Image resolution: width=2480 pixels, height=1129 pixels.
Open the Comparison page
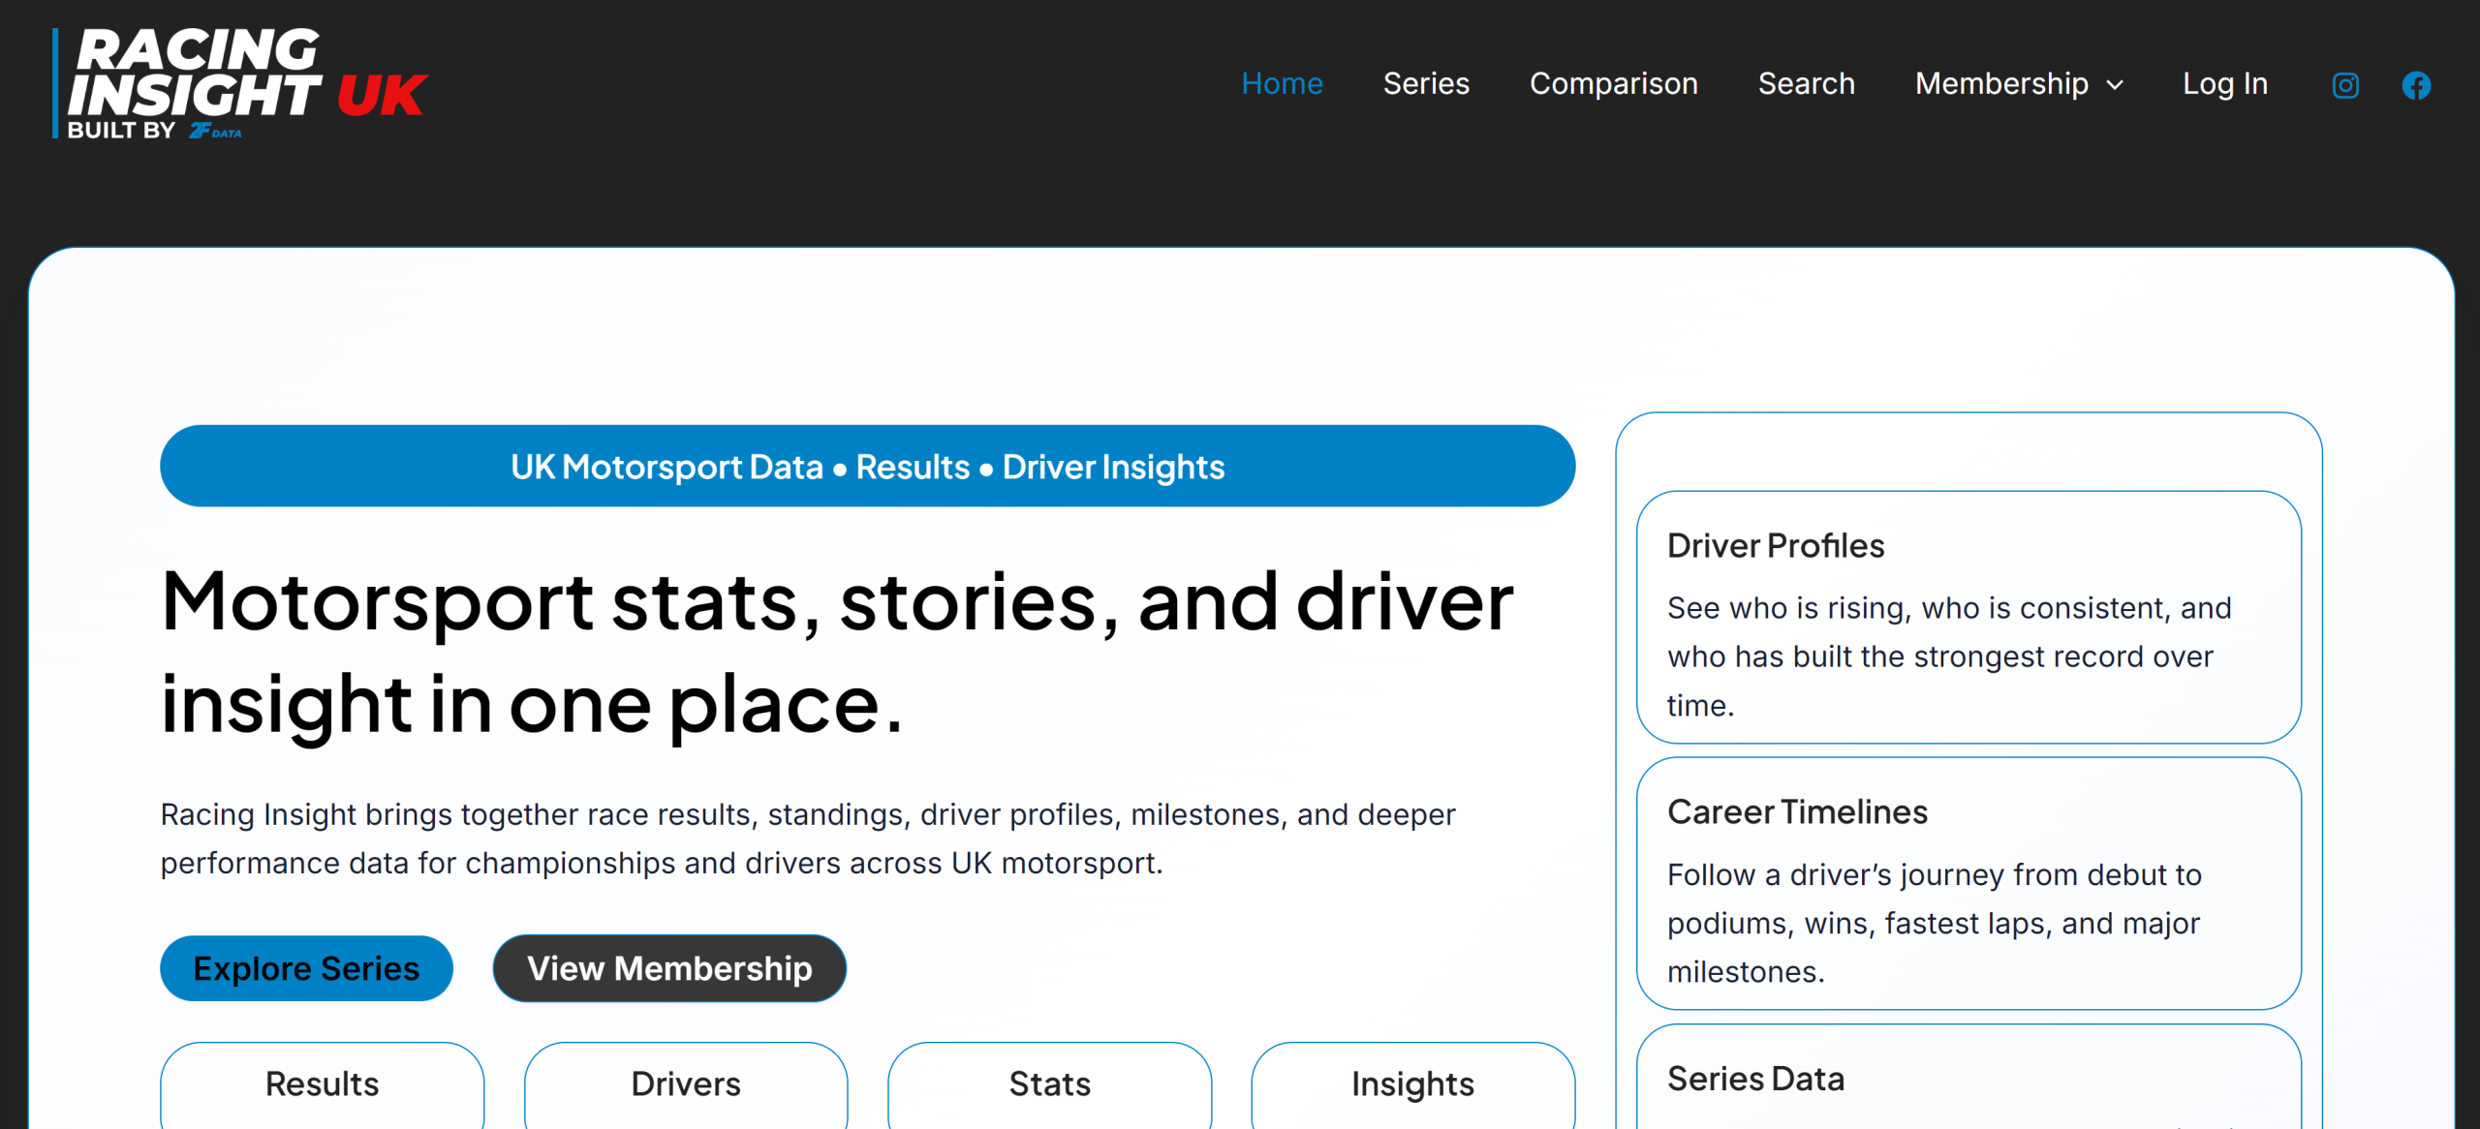(1613, 84)
